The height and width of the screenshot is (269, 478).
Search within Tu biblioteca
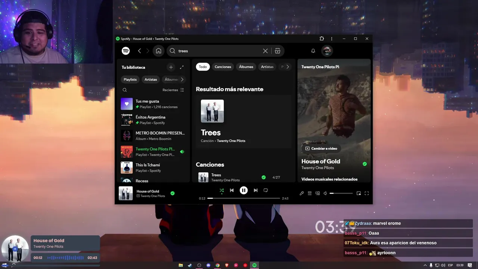(x=125, y=90)
